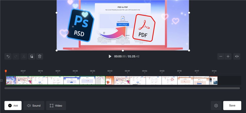246x113 pixels.
Task: Zoom out the timeline with minus button
Action: pos(221,56)
